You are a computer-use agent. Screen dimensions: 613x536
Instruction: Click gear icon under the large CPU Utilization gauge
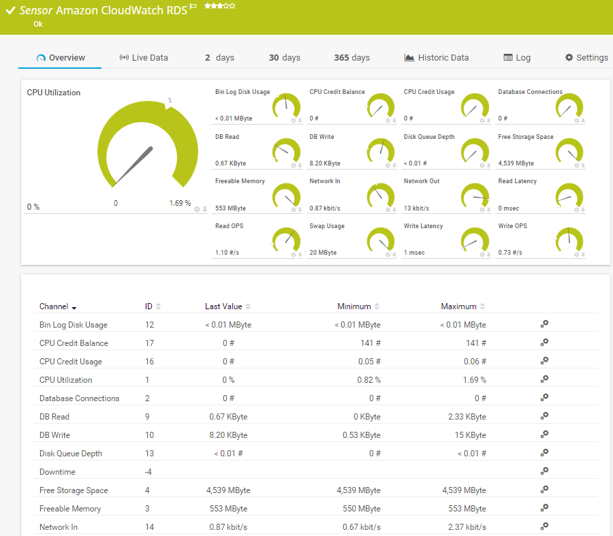[197, 209]
